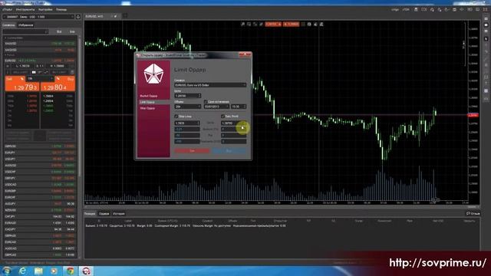
Task: Click the limit price field in the order dialog
Action: (187, 96)
